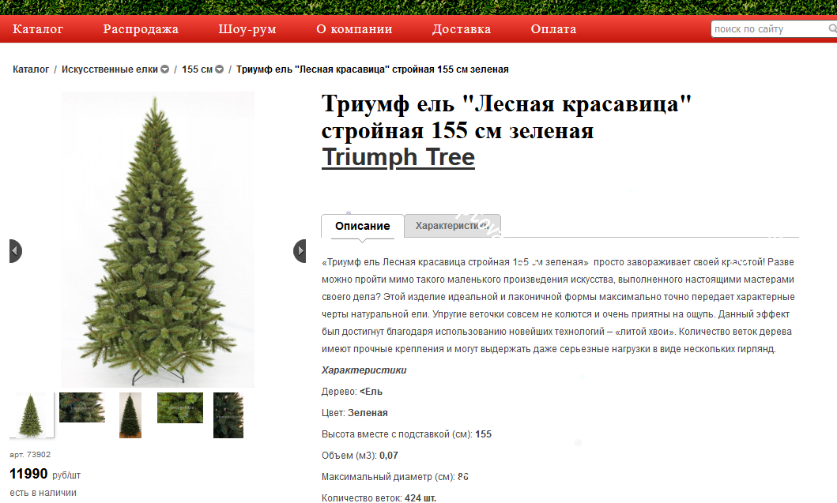Select the second branch close-up thumbnail
Viewport: 837px width, 503px height.
(x=82, y=407)
